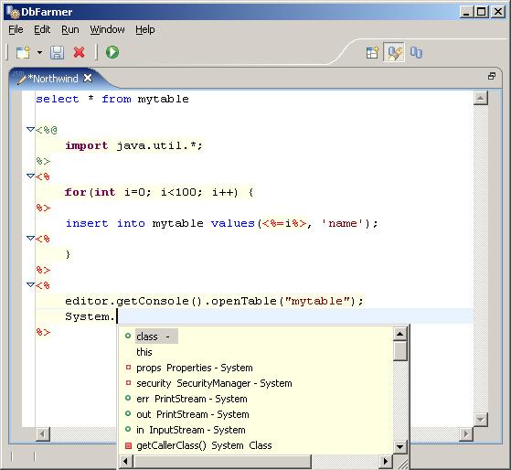Viewport: 511px width, 470px height.
Task: Click the 'select * from mytable' line
Action: click(x=112, y=99)
